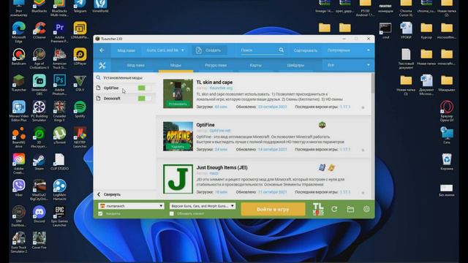This screenshot has height=263, width=468.
Task: Go back with the TLauncher arrow icon
Action: click(x=102, y=50)
